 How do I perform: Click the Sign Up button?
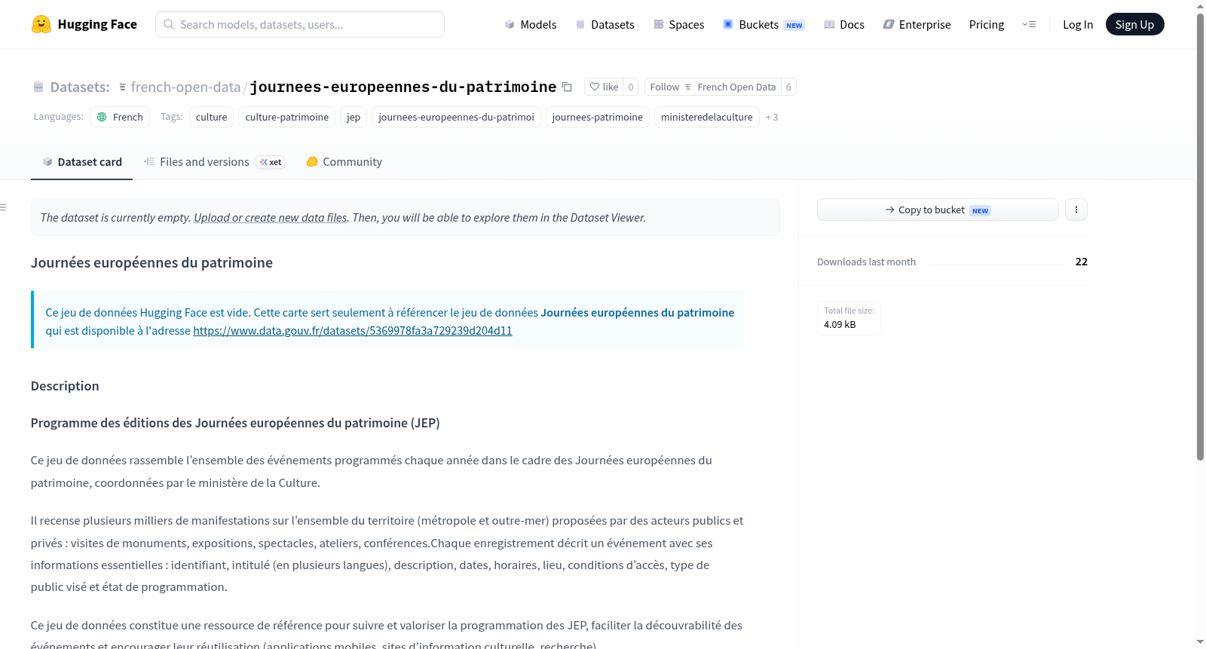pos(1134,24)
